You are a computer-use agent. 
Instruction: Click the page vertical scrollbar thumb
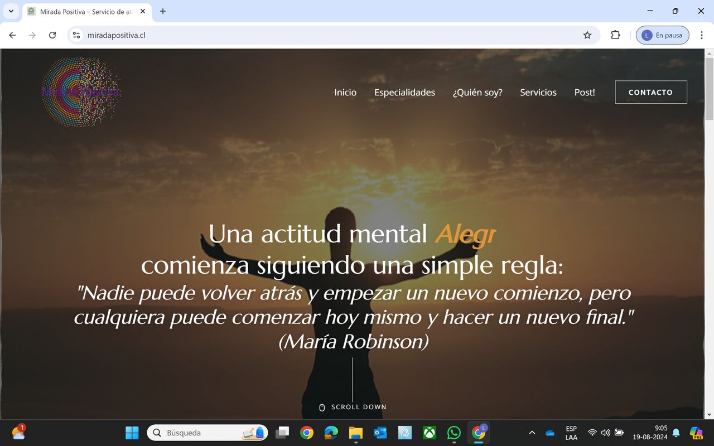pos(709,89)
